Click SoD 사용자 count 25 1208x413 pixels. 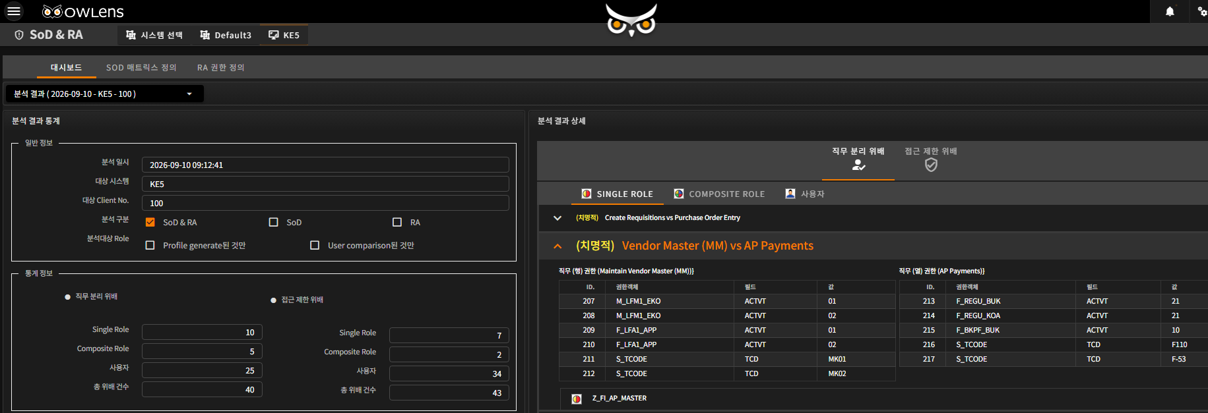pos(202,370)
